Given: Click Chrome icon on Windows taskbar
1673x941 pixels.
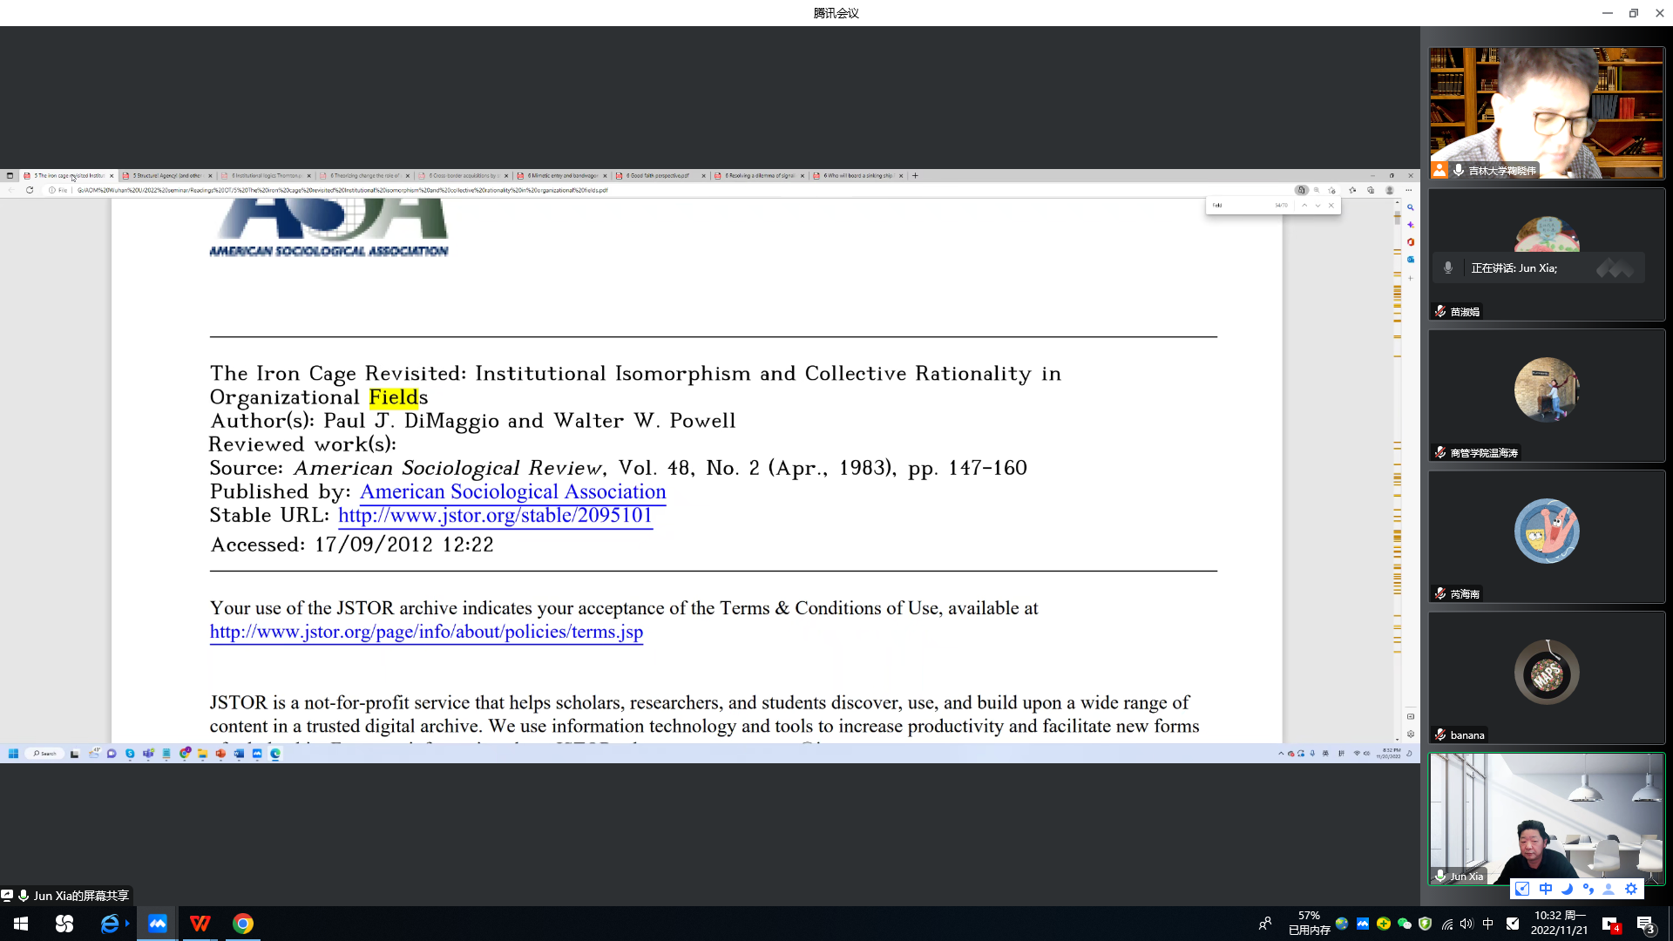Looking at the screenshot, I should click(x=243, y=924).
